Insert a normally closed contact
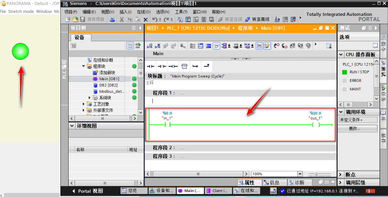Viewport: 388px width, 197px height. (x=162, y=66)
